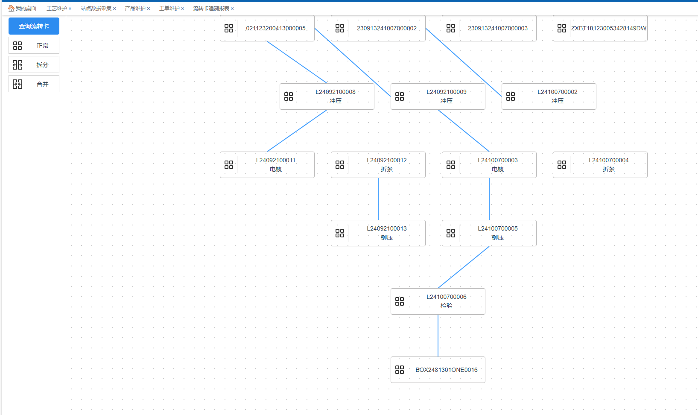Click grid icon on node BOX2481301ONE0016
This screenshot has height=415, width=698.
400,370
